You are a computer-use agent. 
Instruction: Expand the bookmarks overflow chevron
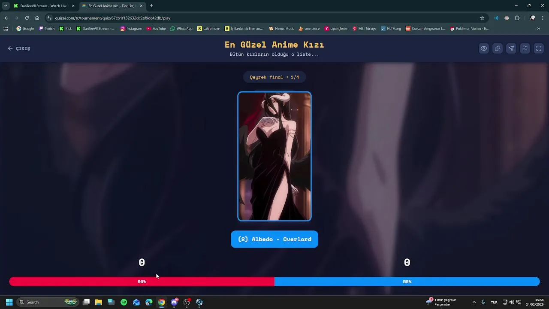pos(539,29)
